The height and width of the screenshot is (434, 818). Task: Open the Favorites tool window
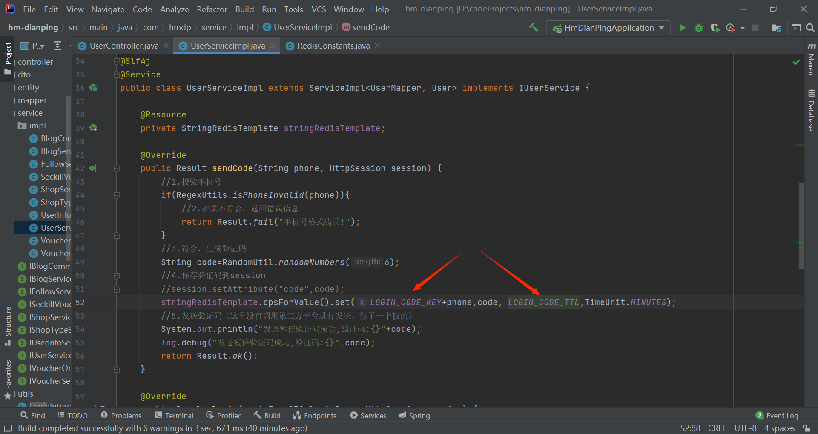click(x=8, y=380)
